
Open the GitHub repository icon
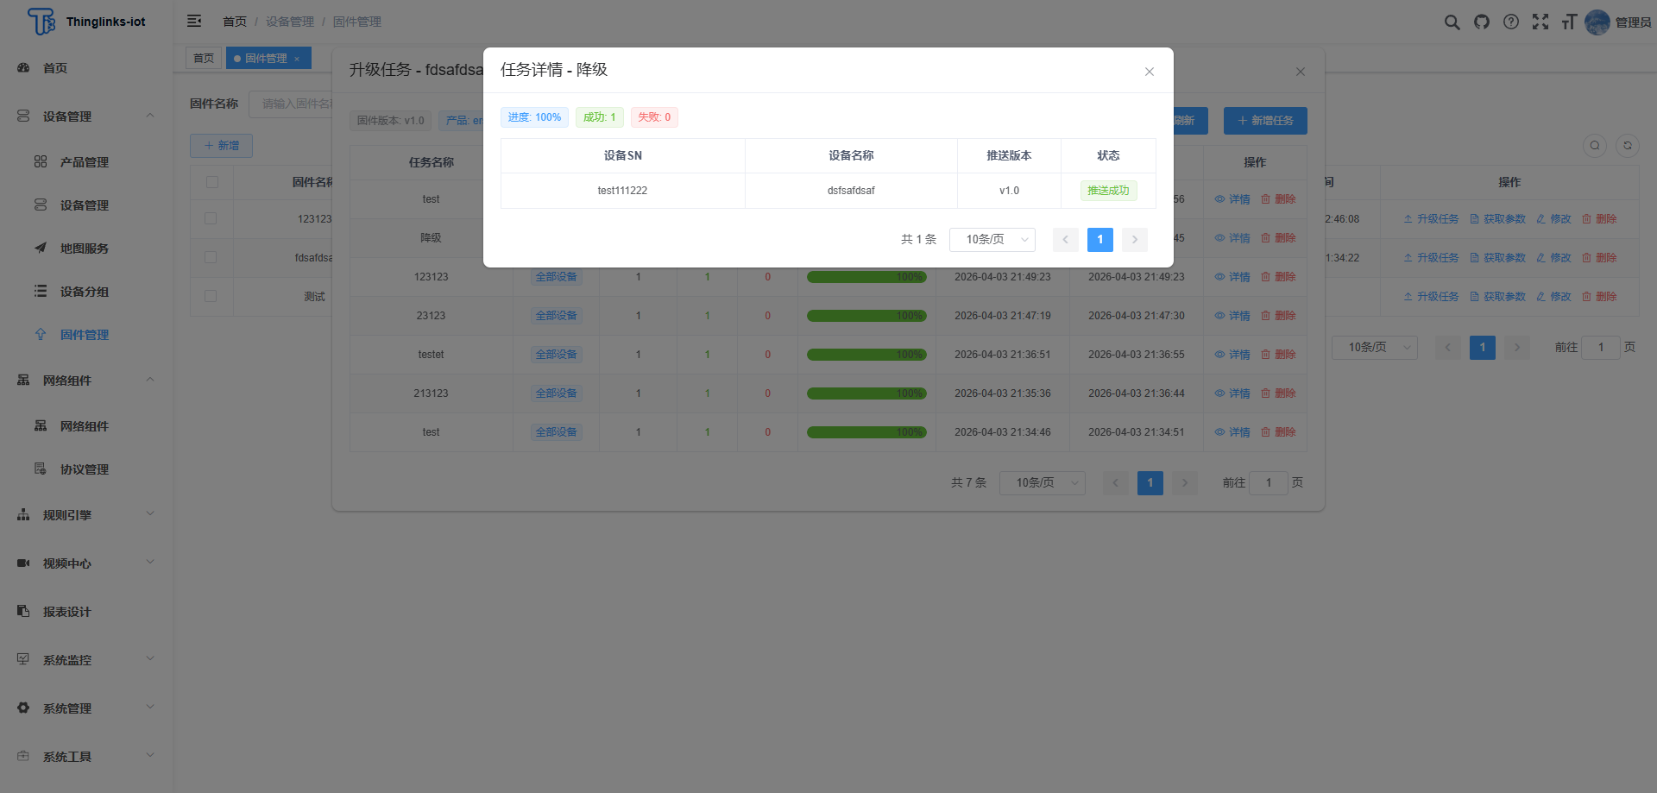1482,22
